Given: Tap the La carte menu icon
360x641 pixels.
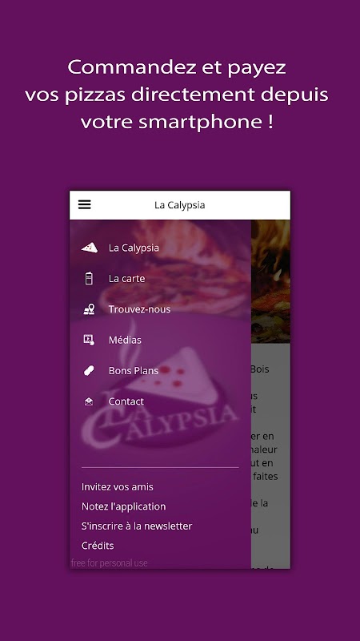Looking at the screenshot, I should tap(89, 278).
